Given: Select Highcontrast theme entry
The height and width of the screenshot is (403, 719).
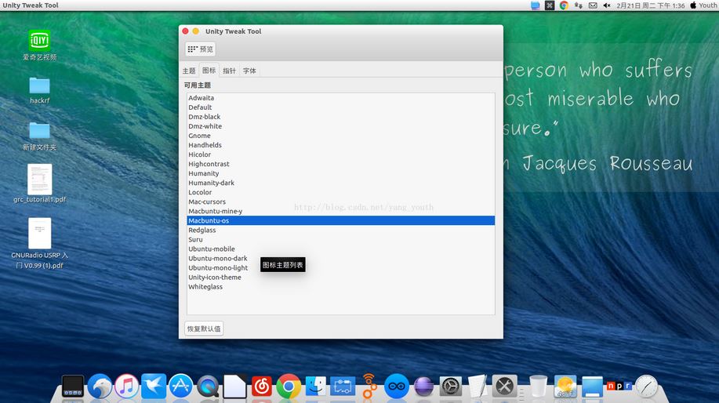Looking at the screenshot, I should (x=341, y=164).
